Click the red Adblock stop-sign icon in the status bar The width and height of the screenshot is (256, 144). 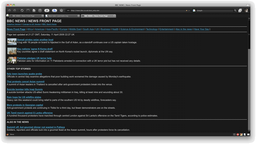click(x=238, y=134)
